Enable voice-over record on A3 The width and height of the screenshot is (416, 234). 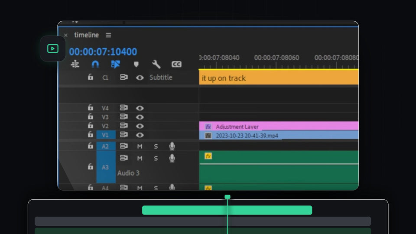172,158
